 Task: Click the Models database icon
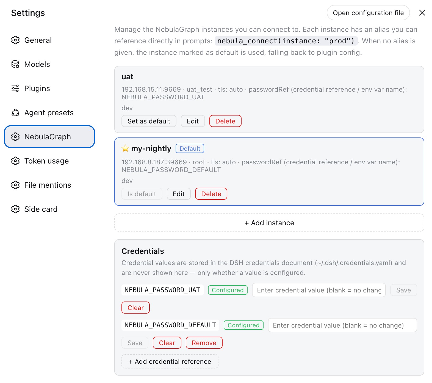[15, 64]
